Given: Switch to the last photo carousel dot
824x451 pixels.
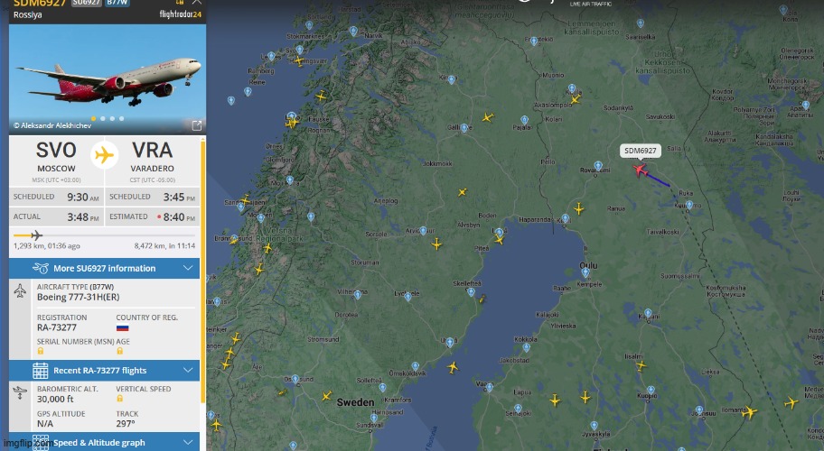Looking at the screenshot, I should click(122, 118).
